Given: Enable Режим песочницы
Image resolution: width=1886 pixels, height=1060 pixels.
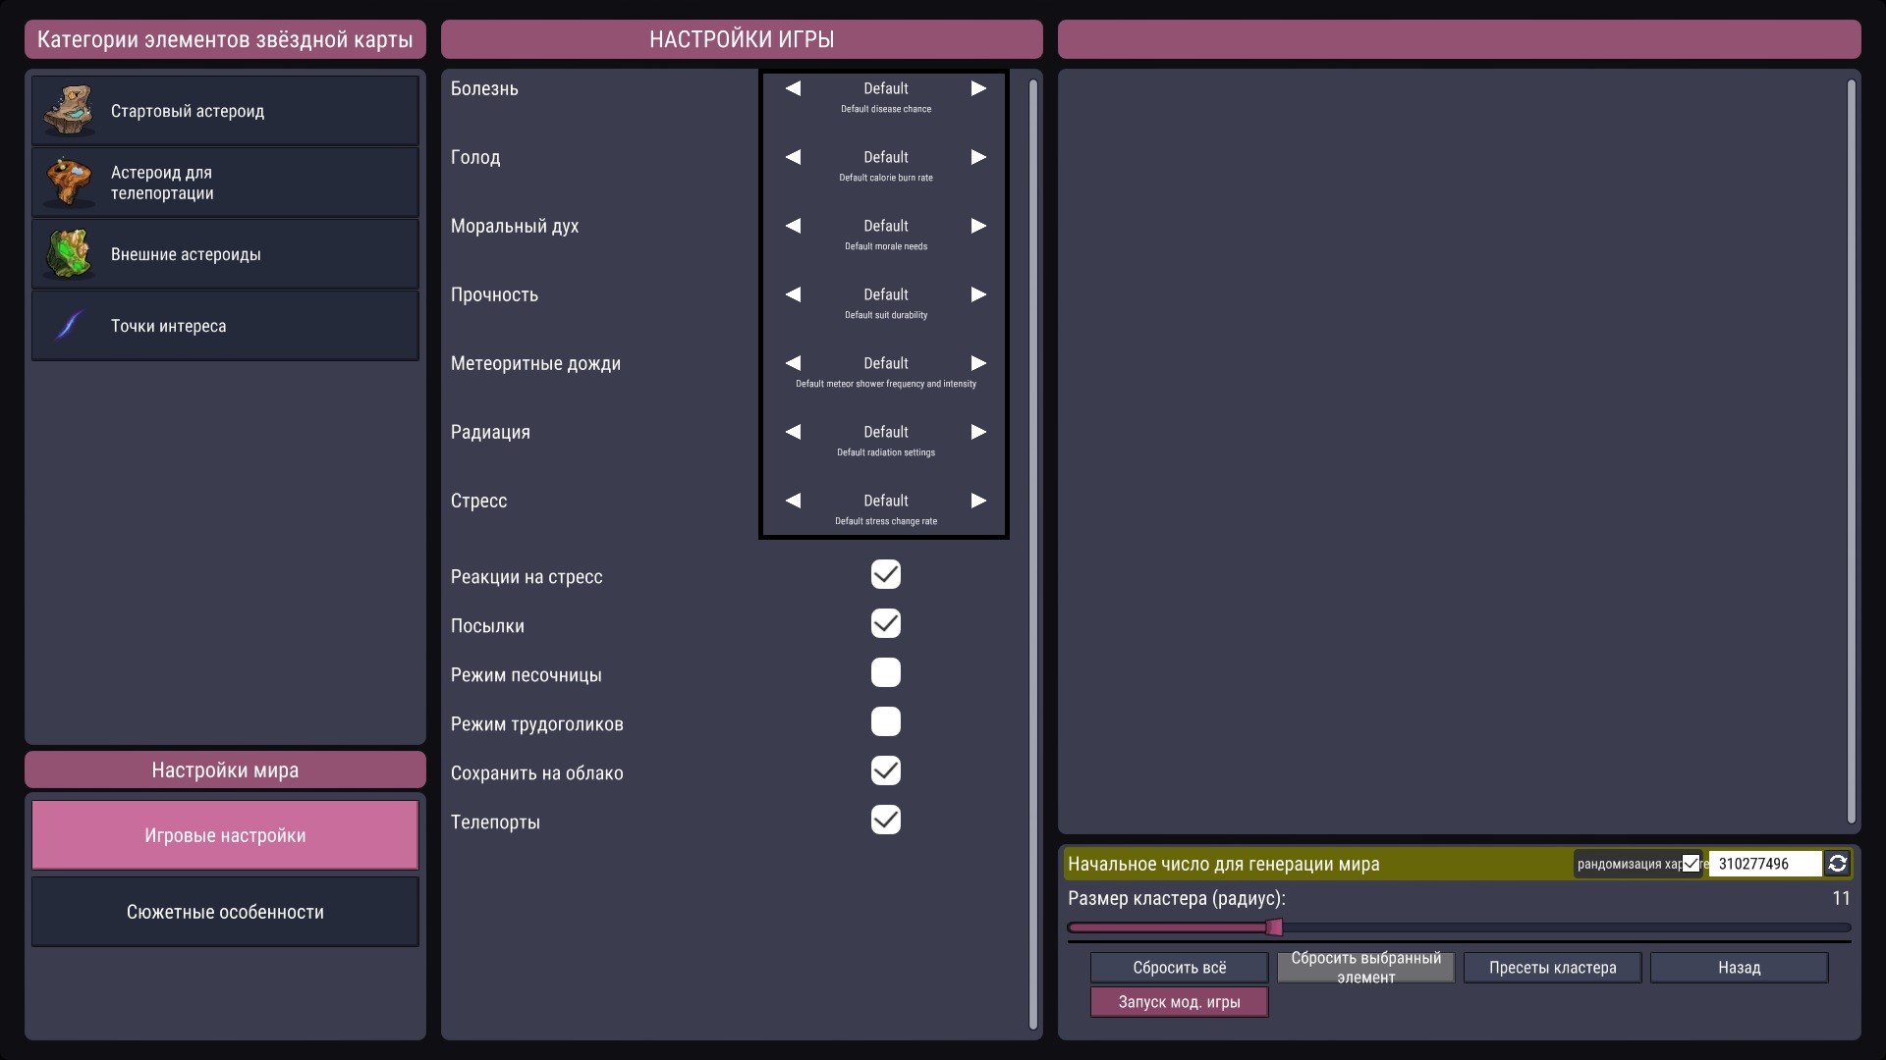Looking at the screenshot, I should click(x=886, y=672).
